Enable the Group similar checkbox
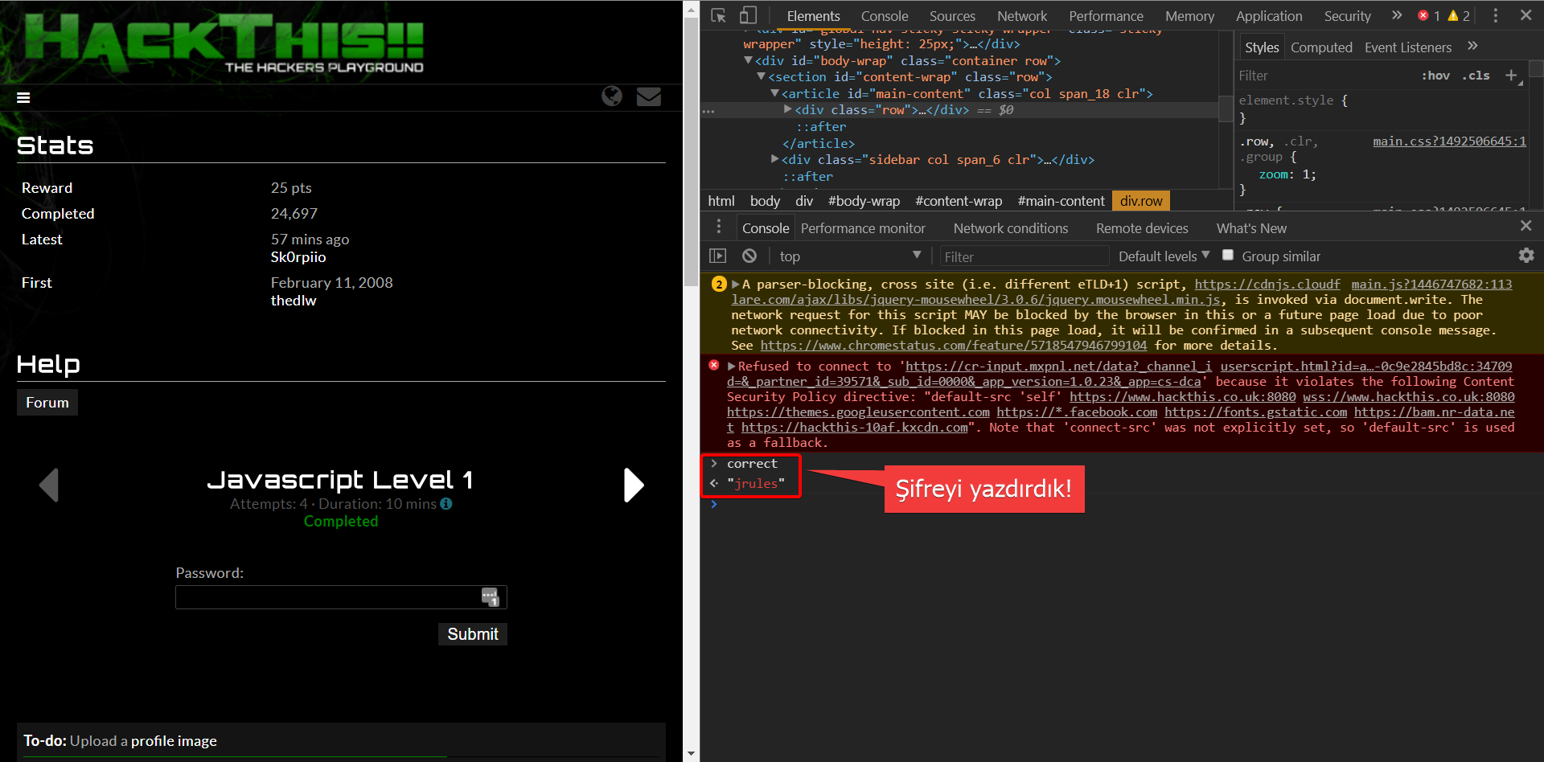The image size is (1544, 762). coord(1228,255)
